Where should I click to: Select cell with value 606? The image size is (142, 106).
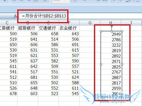(28, 44)
